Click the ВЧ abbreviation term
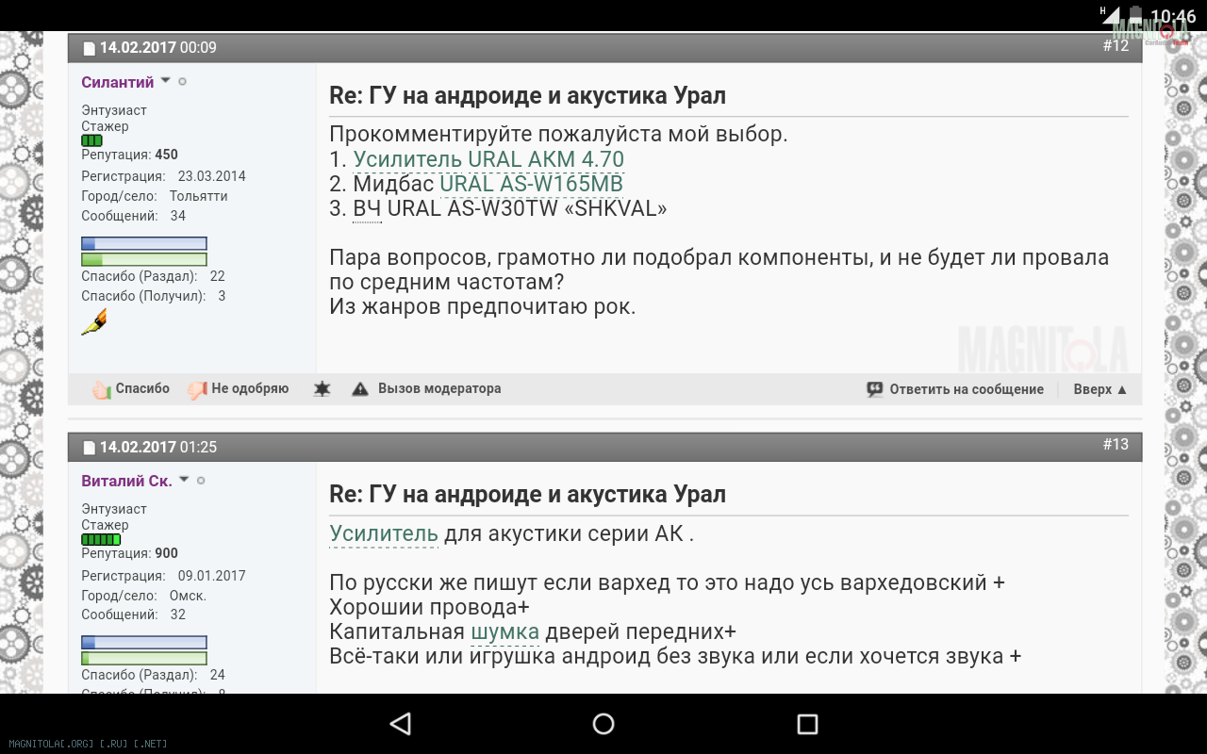This screenshot has width=1207, height=754. point(367,208)
